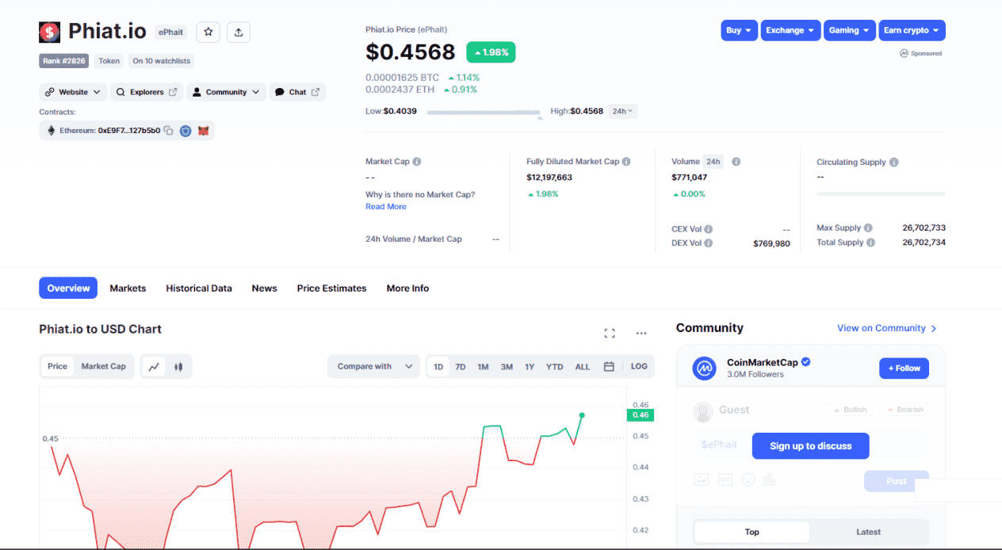Viewport: 1002px width, 550px height.
Task: Open the chart date range calendar
Action: click(609, 367)
